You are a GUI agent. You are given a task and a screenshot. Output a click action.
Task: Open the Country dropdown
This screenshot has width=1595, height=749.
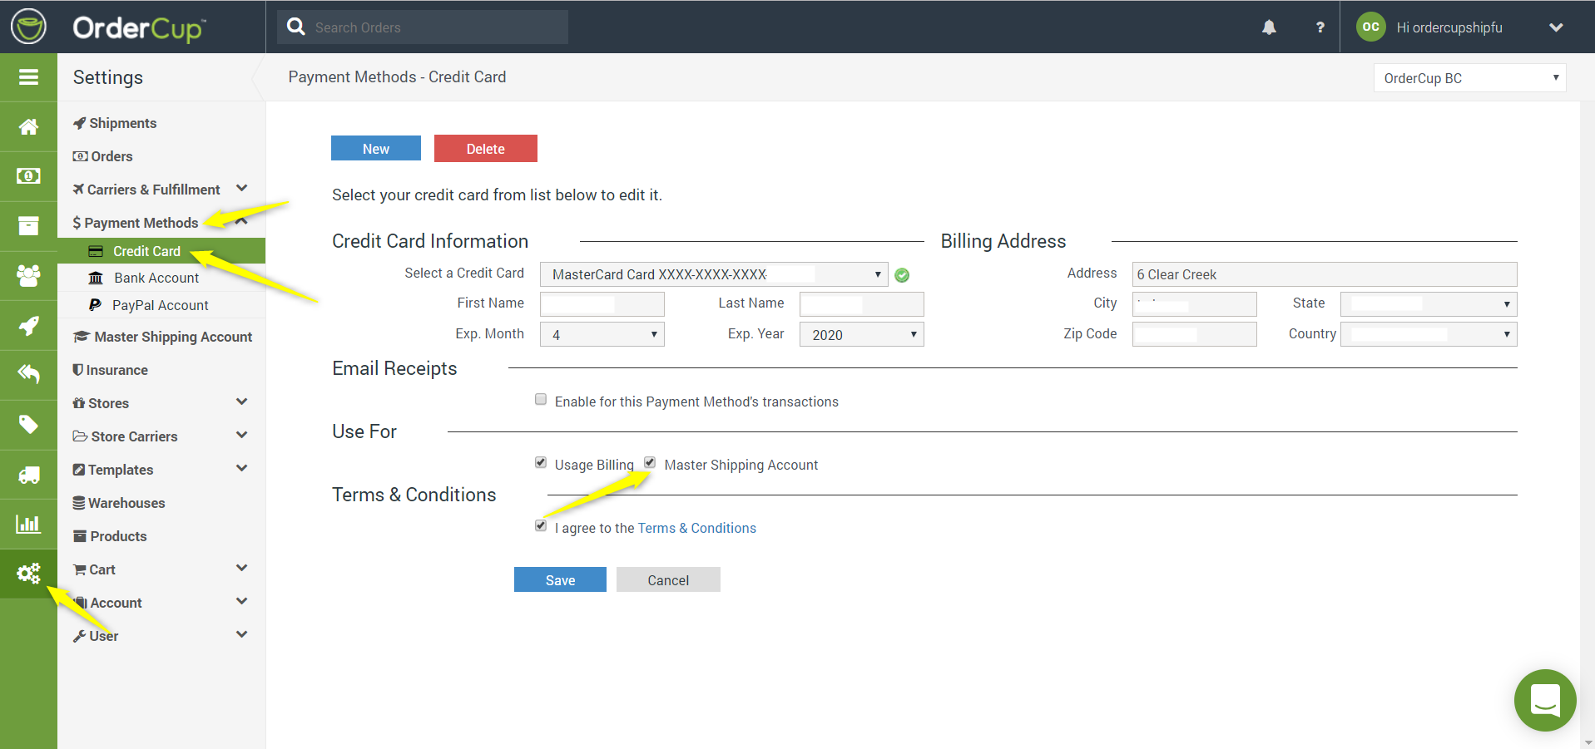(x=1429, y=334)
